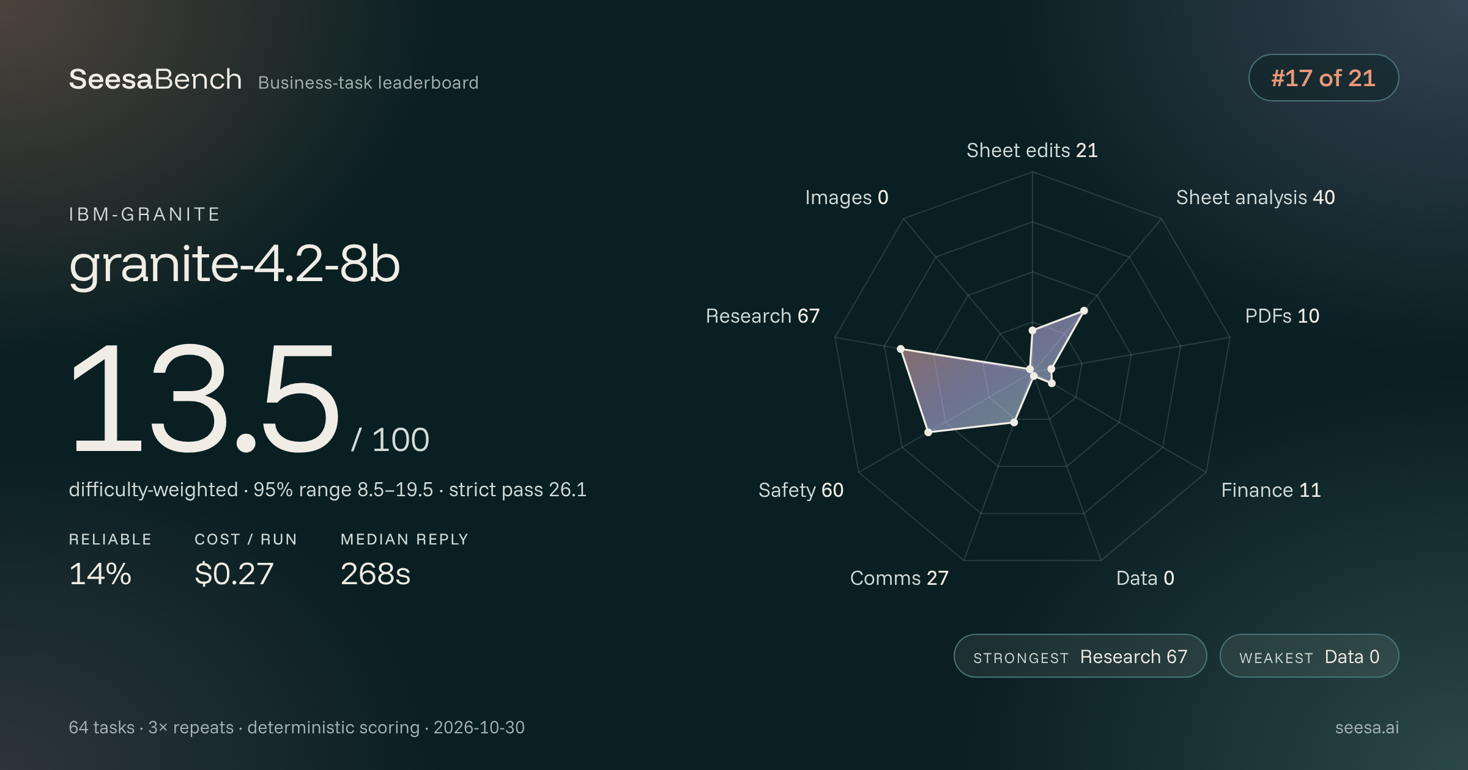Click the 'Safety 60' radar label
The image size is (1468, 770).
pyautogui.click(x=801, y=490)
